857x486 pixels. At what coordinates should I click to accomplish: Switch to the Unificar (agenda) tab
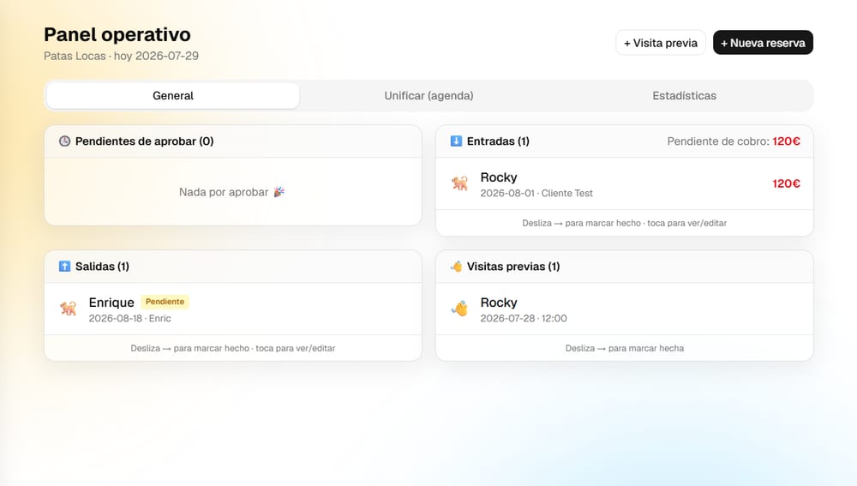pyautogui.click(x=428, y=96)
